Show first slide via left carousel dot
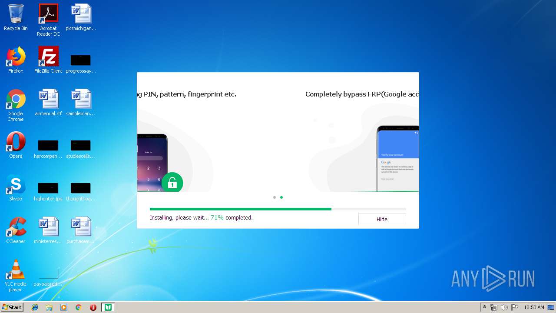The width and height of the screenshot is (556, 313). click(275, 197)
